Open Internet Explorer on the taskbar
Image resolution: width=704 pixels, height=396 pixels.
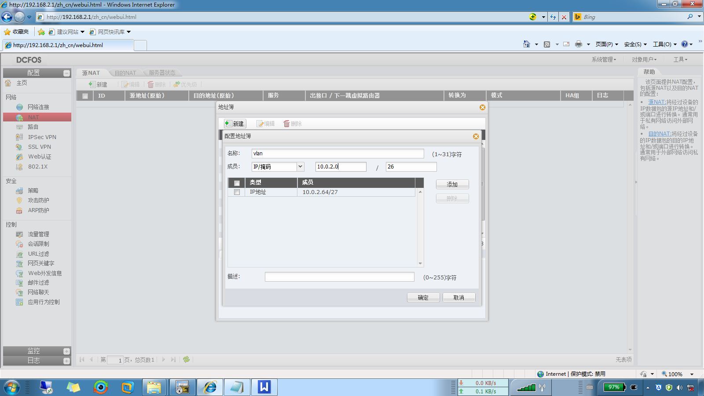(x=210, y=387)
